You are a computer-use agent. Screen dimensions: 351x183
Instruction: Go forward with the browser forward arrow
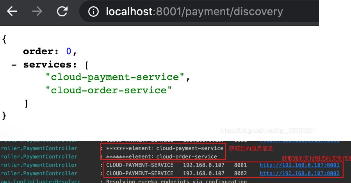[x=37, y=11]
